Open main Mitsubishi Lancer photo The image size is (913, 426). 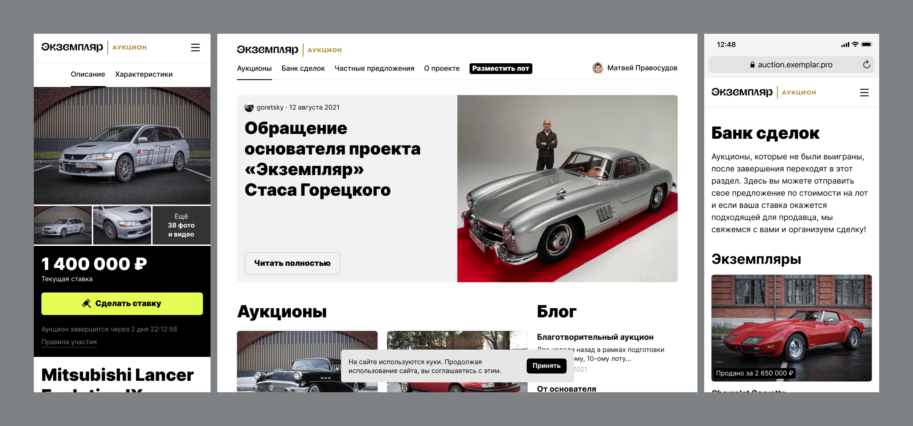click(122, 146)
